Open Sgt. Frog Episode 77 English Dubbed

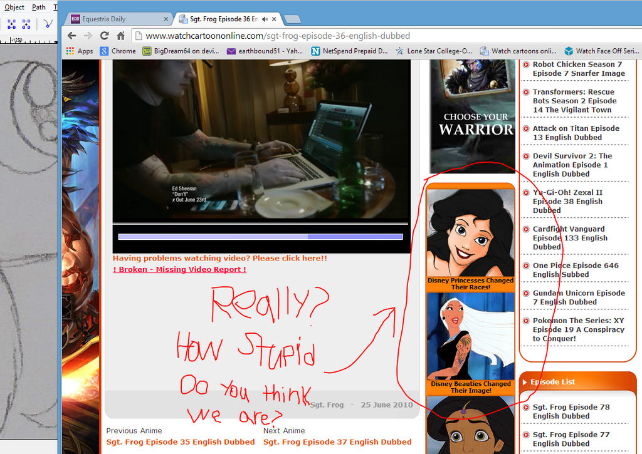(571, 439)
